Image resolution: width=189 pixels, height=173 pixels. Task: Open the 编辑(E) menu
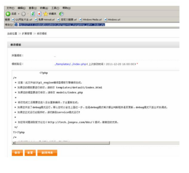pos(22,8)
